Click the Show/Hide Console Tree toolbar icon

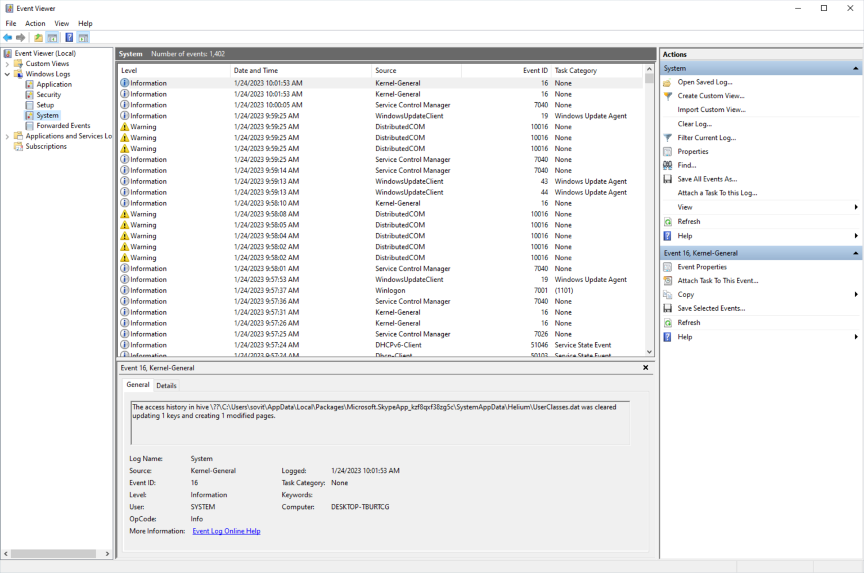point(52,37)
